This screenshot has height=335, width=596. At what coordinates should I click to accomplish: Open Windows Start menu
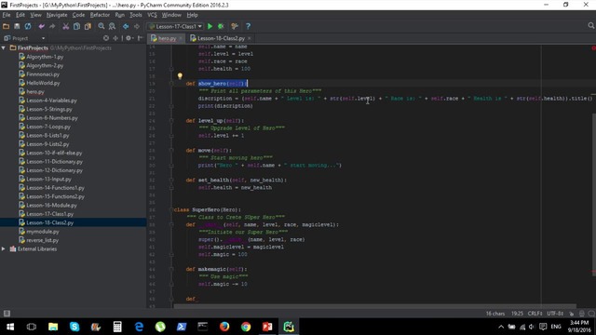(10, 327)
